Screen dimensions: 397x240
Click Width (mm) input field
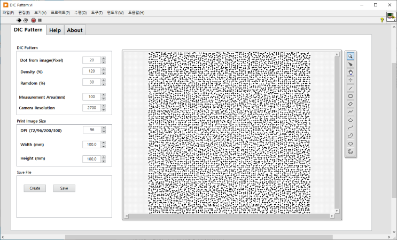(x=92, y=145)
